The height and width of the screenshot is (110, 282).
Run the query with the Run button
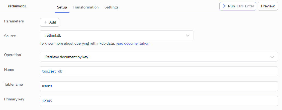[237, 6]
